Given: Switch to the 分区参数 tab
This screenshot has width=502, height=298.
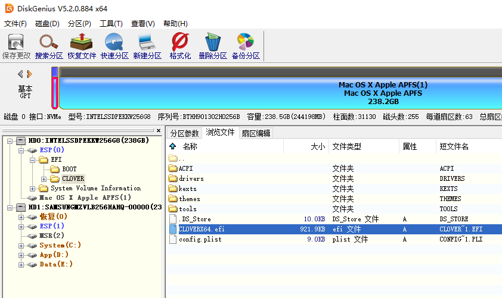Looking at the screenshot, I should [x=184, y=133].
